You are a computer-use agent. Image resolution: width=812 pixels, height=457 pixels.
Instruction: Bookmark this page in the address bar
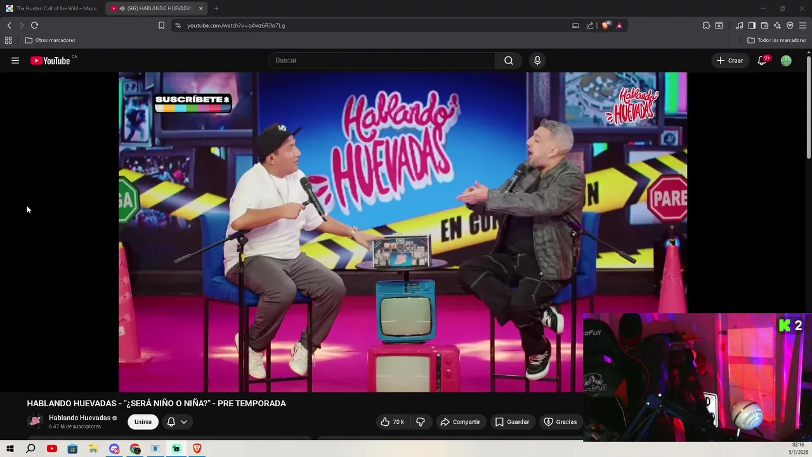(161, 25)
